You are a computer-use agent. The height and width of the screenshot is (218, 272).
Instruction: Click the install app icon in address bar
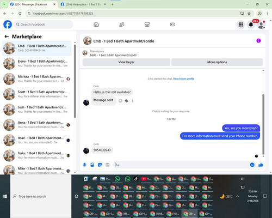[242, 14]
